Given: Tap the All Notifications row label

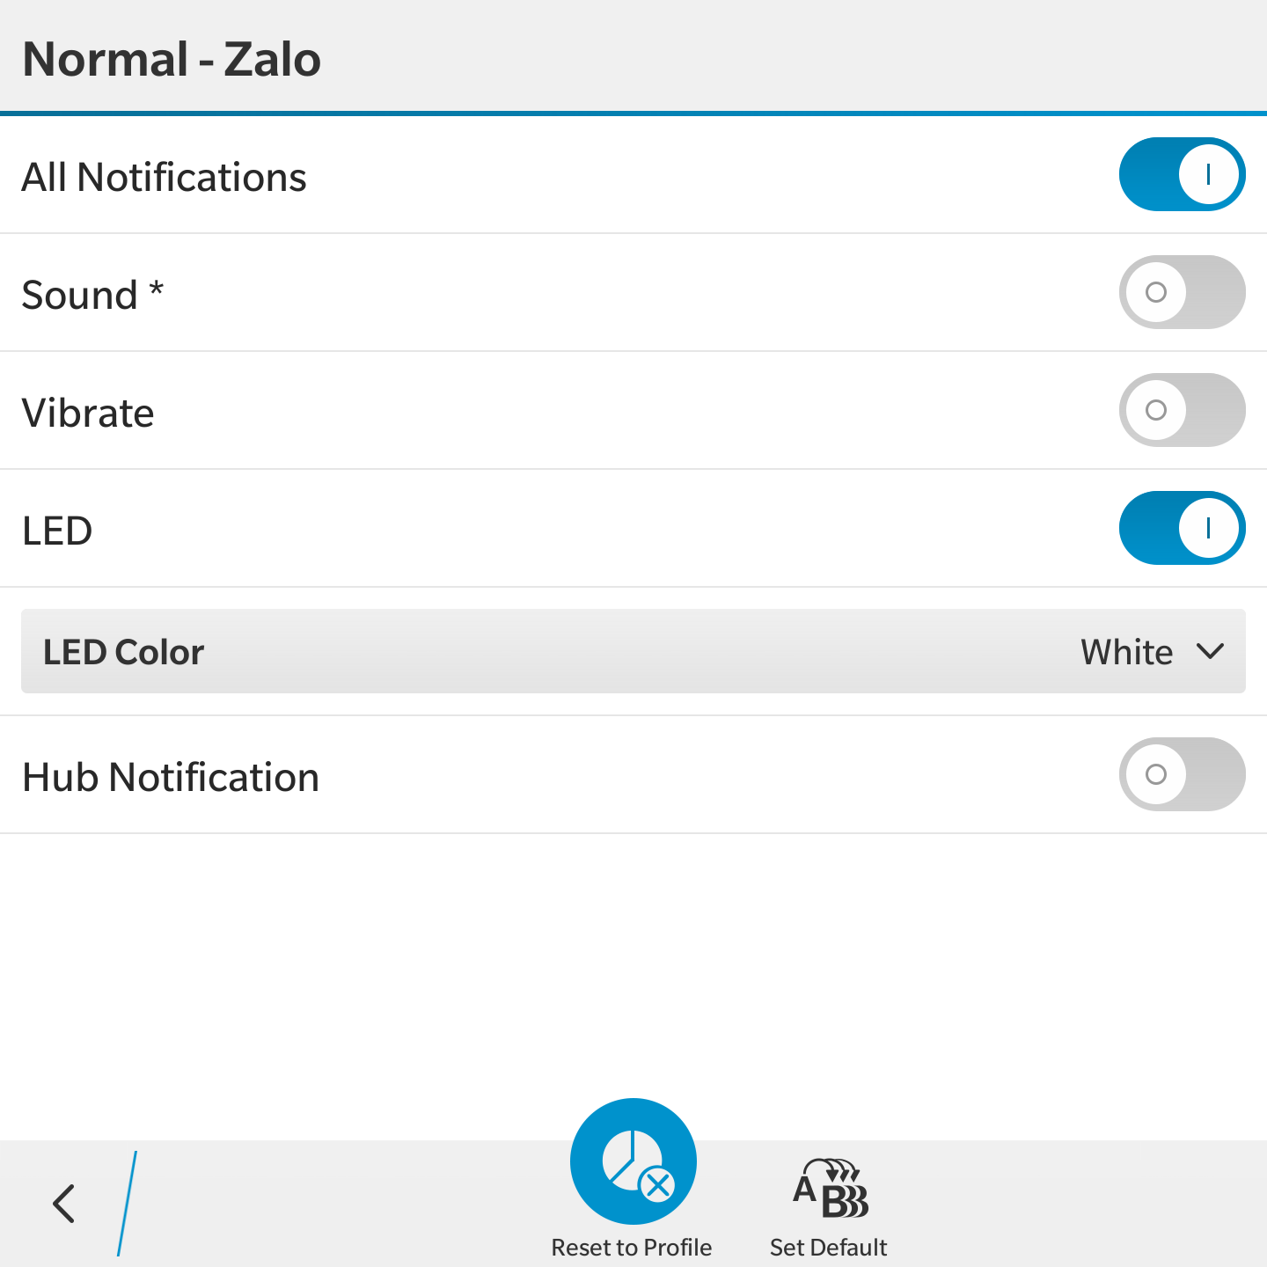Looking at the screenshot, I should point(164,177).
